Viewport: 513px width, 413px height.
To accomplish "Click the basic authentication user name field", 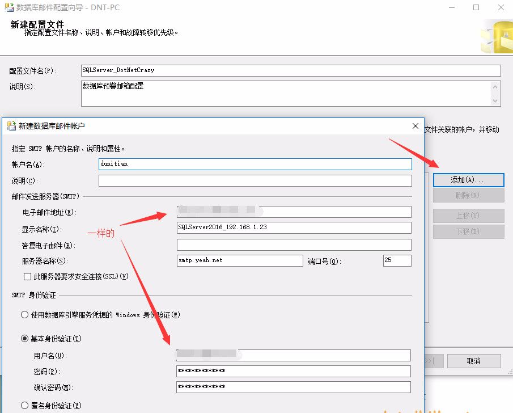I will 294,355.
